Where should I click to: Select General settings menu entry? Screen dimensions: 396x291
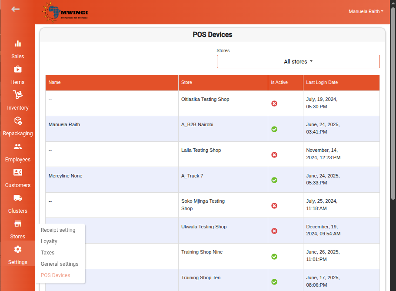(60, 264)
